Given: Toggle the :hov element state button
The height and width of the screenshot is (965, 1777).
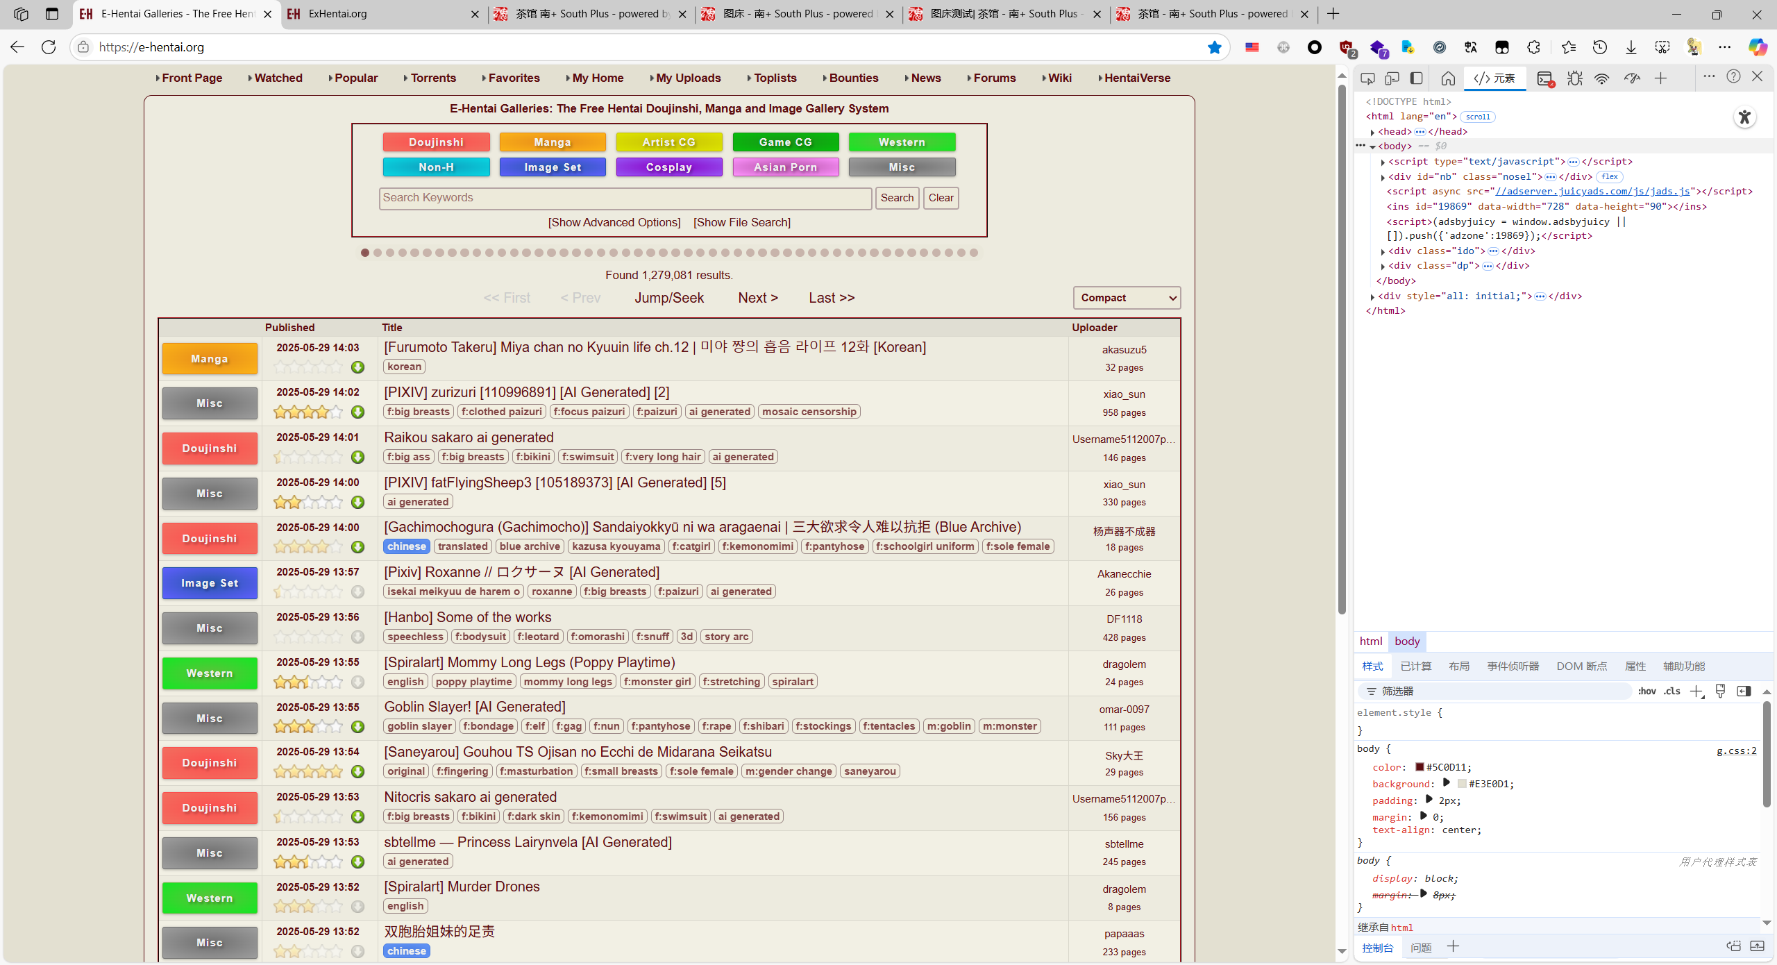Looking at the screenshot, I should pos(1647,691).
